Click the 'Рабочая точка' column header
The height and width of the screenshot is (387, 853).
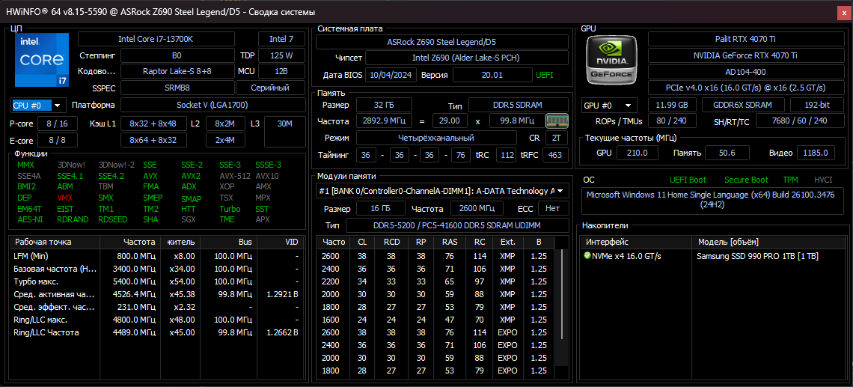[x=55, y=242]
